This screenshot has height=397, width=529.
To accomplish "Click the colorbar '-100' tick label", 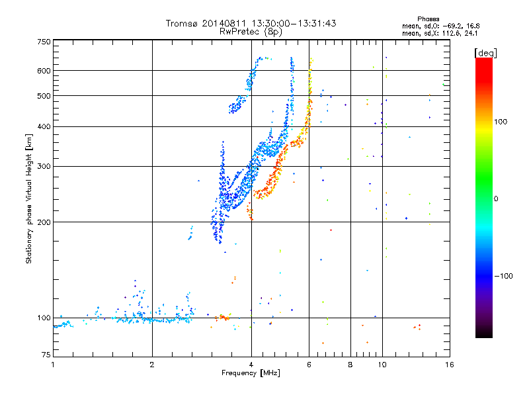I will click(503, 276).
